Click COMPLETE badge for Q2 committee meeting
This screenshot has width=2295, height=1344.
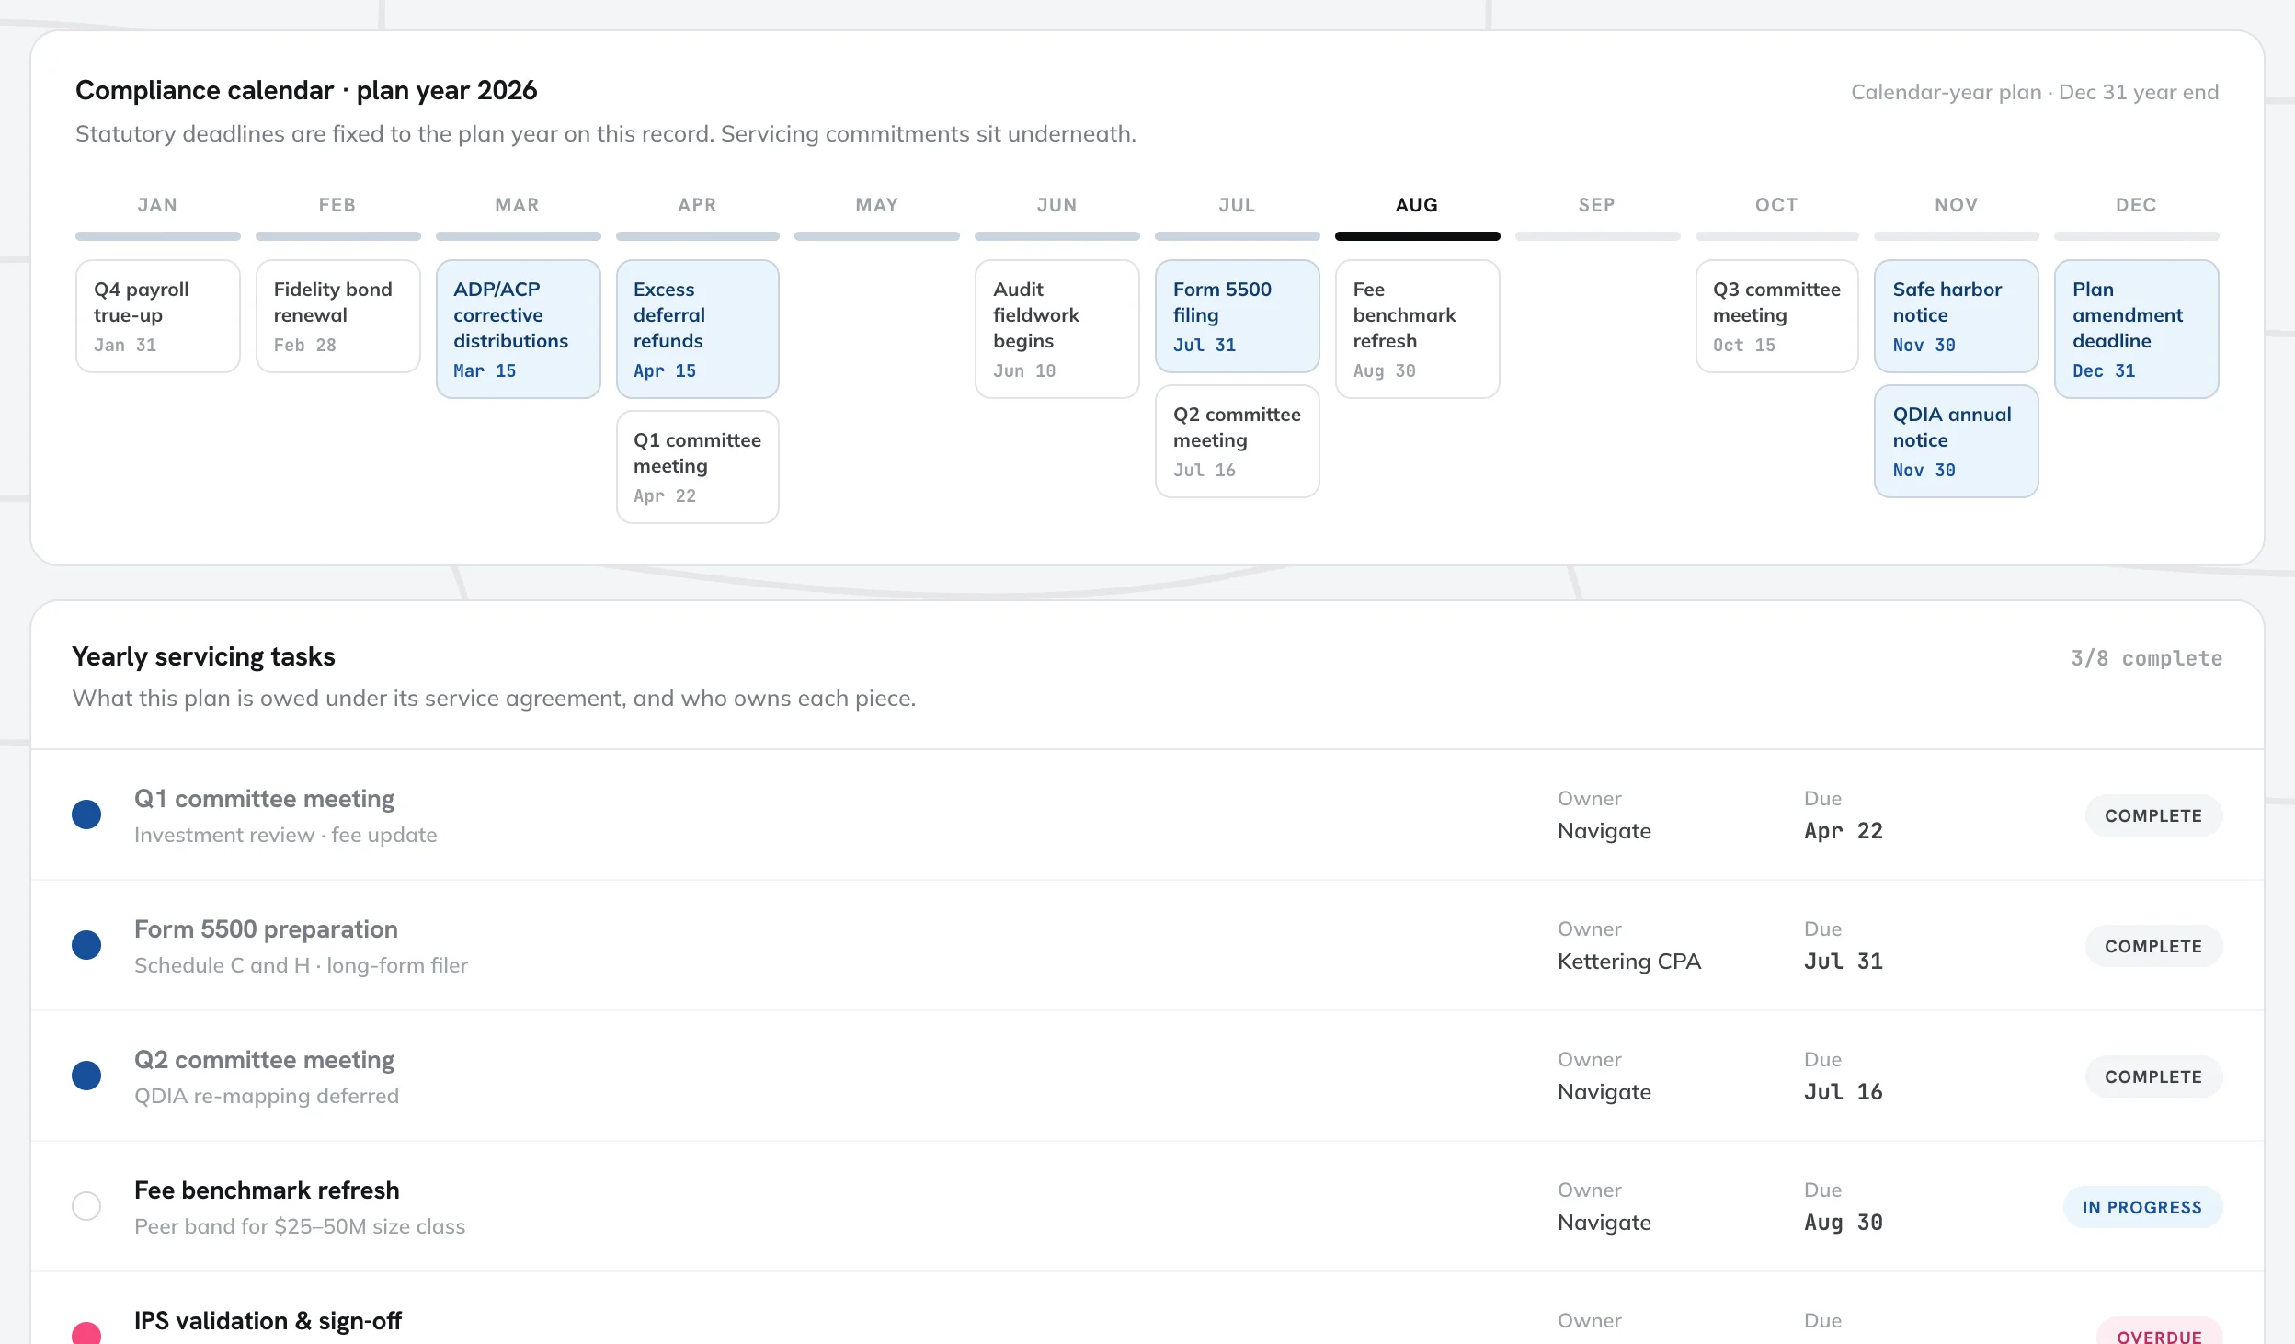[x=2153, y=1076]
